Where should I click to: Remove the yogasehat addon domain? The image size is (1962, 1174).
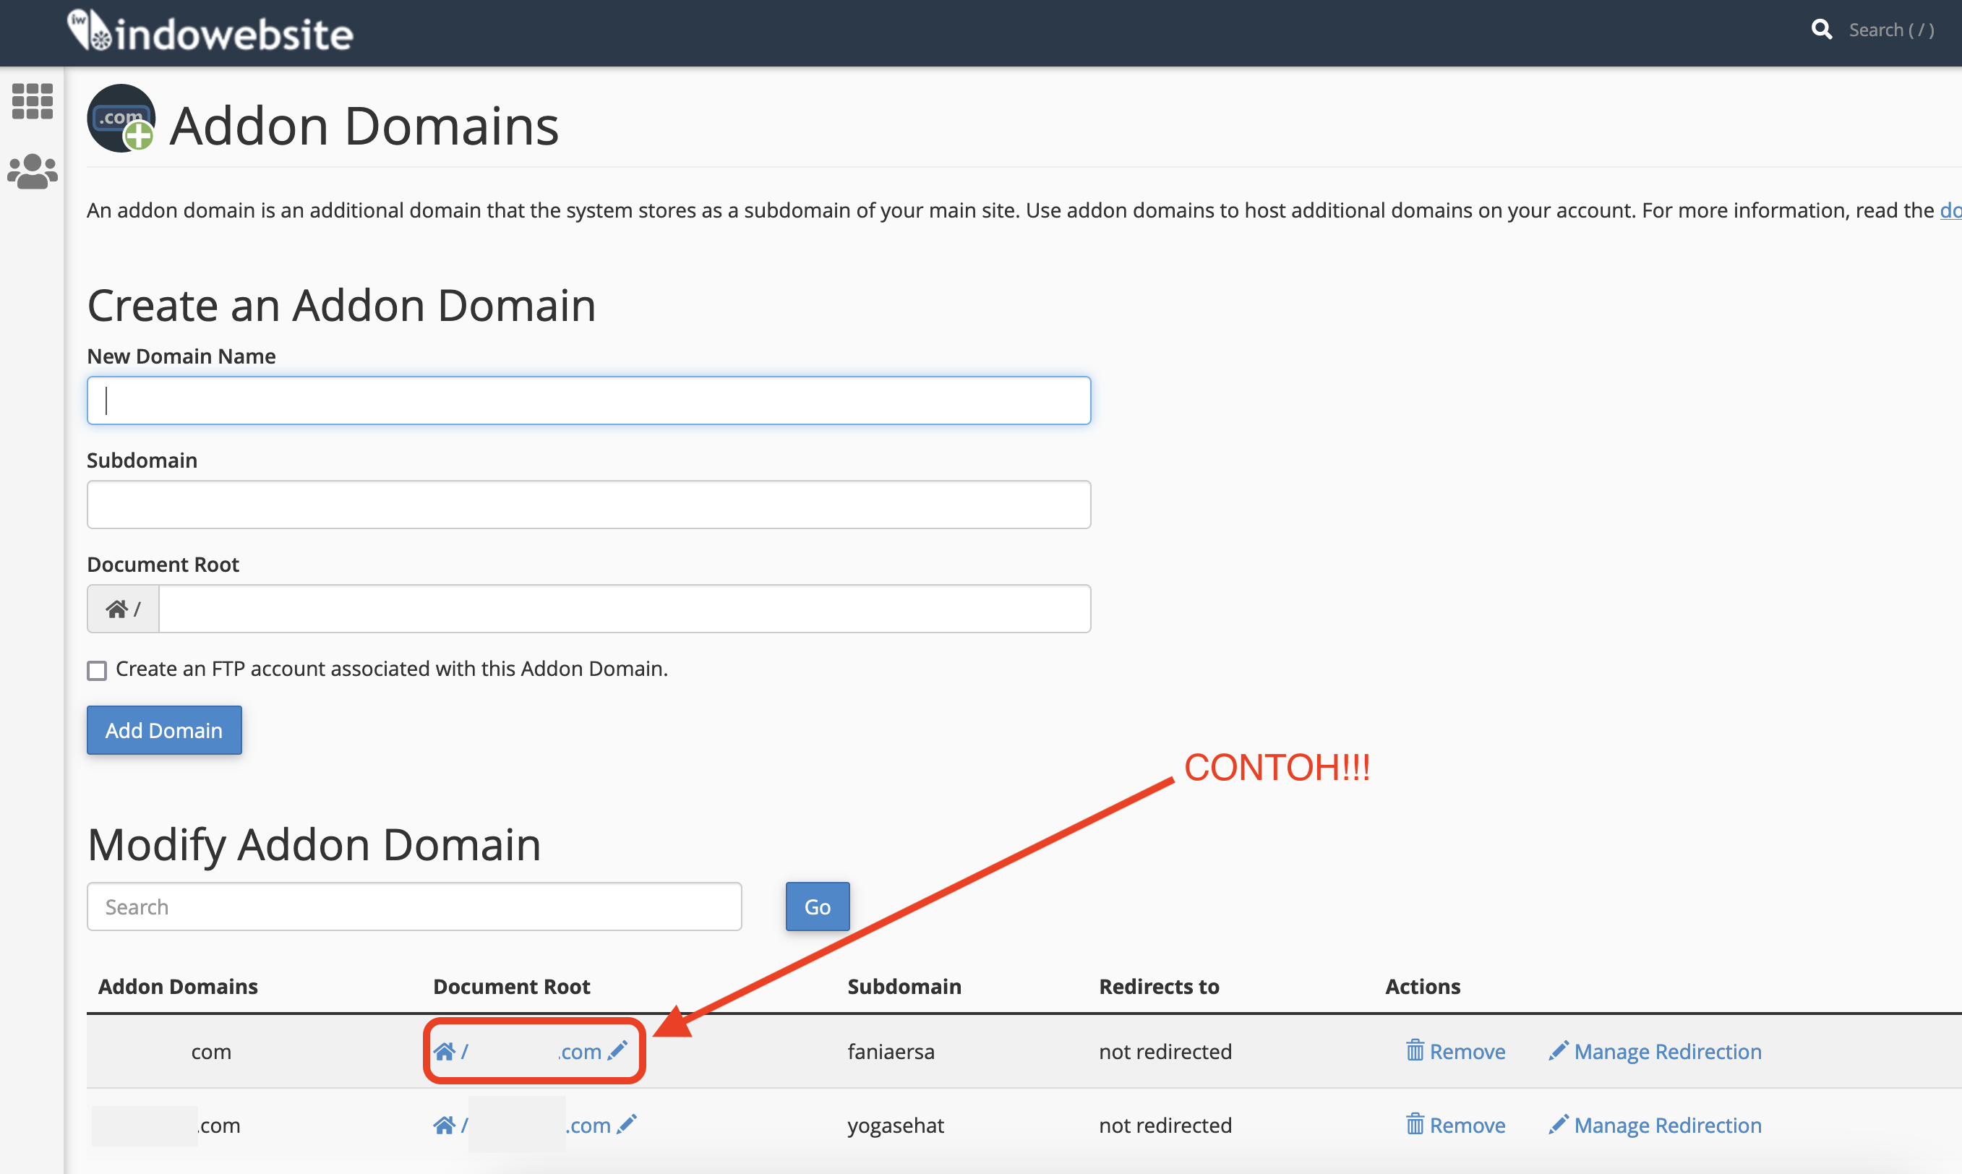click(x=1456, y=1125)
